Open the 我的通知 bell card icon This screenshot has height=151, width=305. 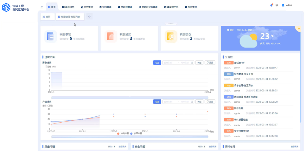tap(111, 37)
